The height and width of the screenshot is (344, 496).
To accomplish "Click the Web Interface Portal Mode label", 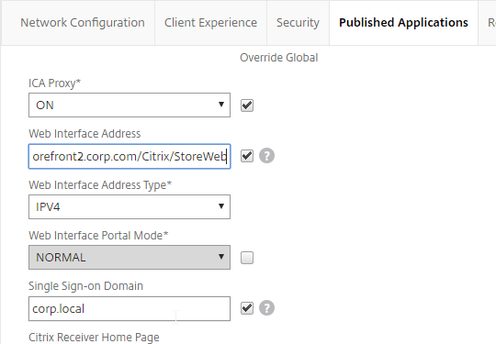I will (98, 236).
